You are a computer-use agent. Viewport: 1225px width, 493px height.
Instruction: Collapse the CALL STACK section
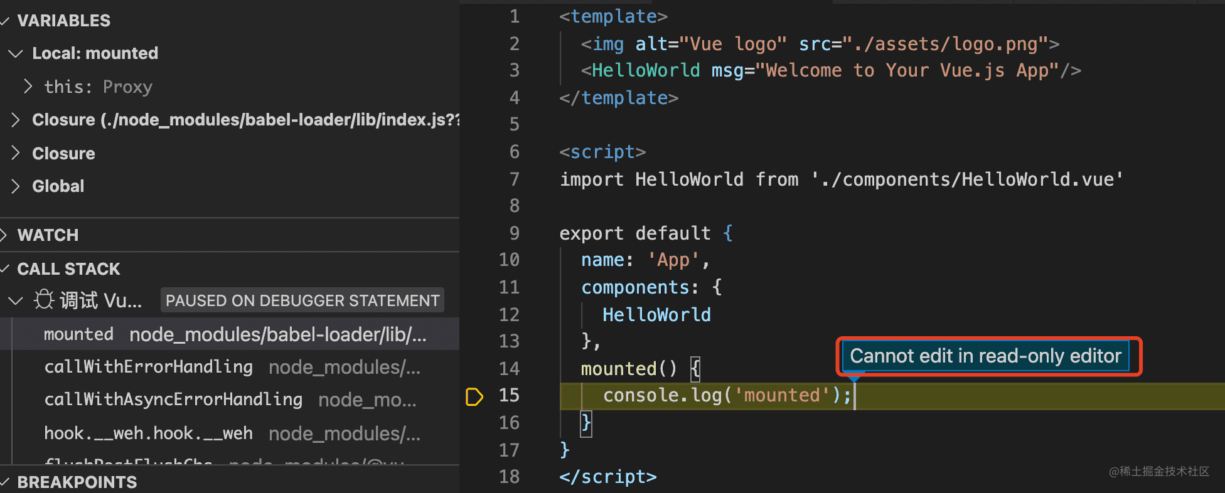68,269
